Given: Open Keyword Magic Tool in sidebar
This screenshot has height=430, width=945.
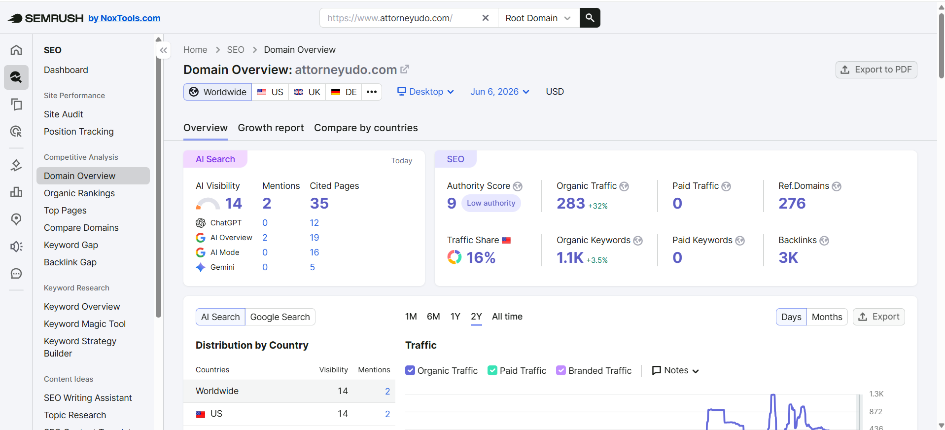Looking at the screenshot, I should coord(85,324).
